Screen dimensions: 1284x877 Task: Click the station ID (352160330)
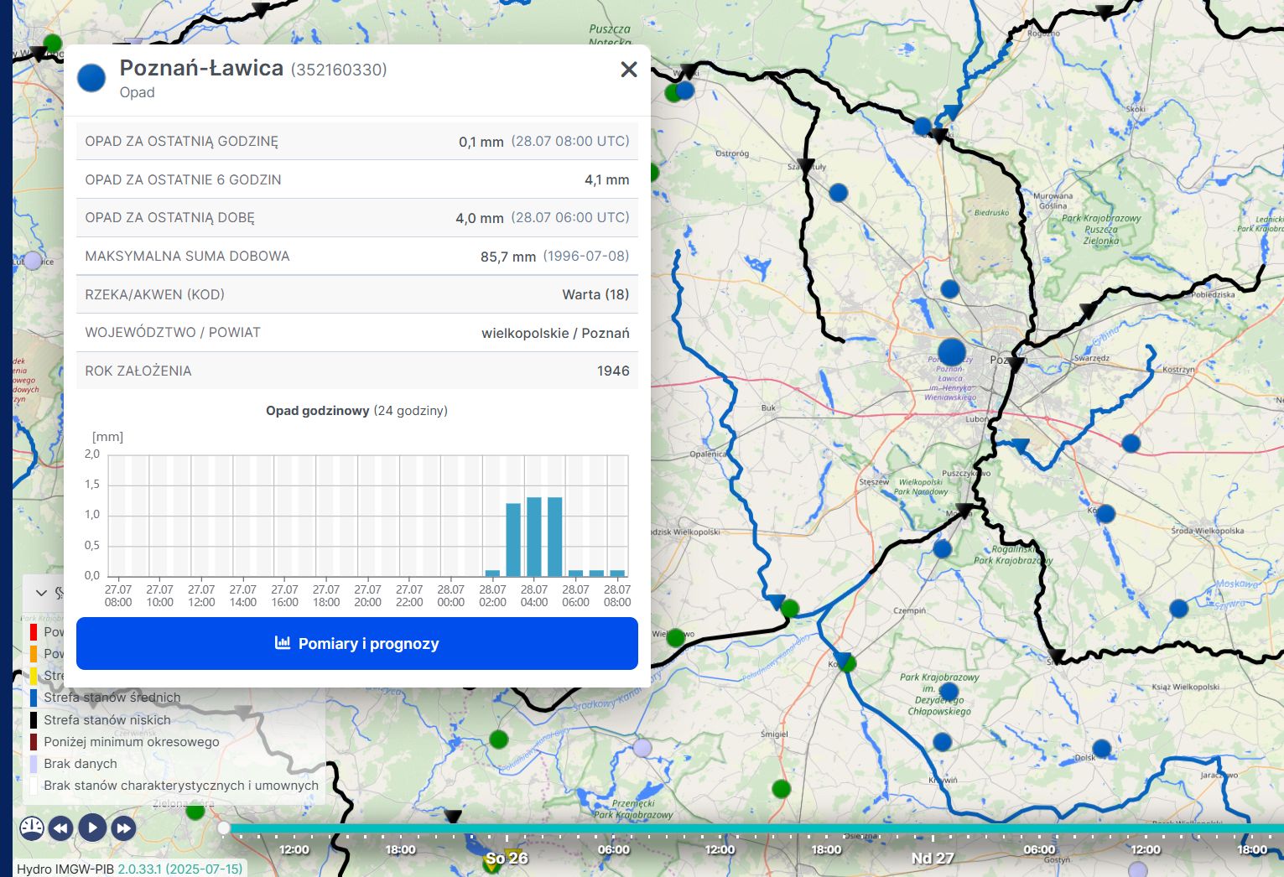click(x=339, y=70)
